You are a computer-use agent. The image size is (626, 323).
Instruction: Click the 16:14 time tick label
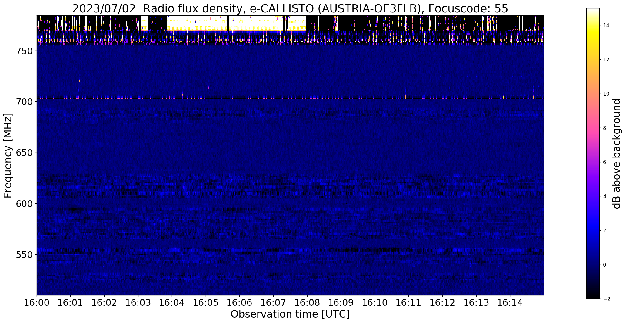(x=510, y=302)
